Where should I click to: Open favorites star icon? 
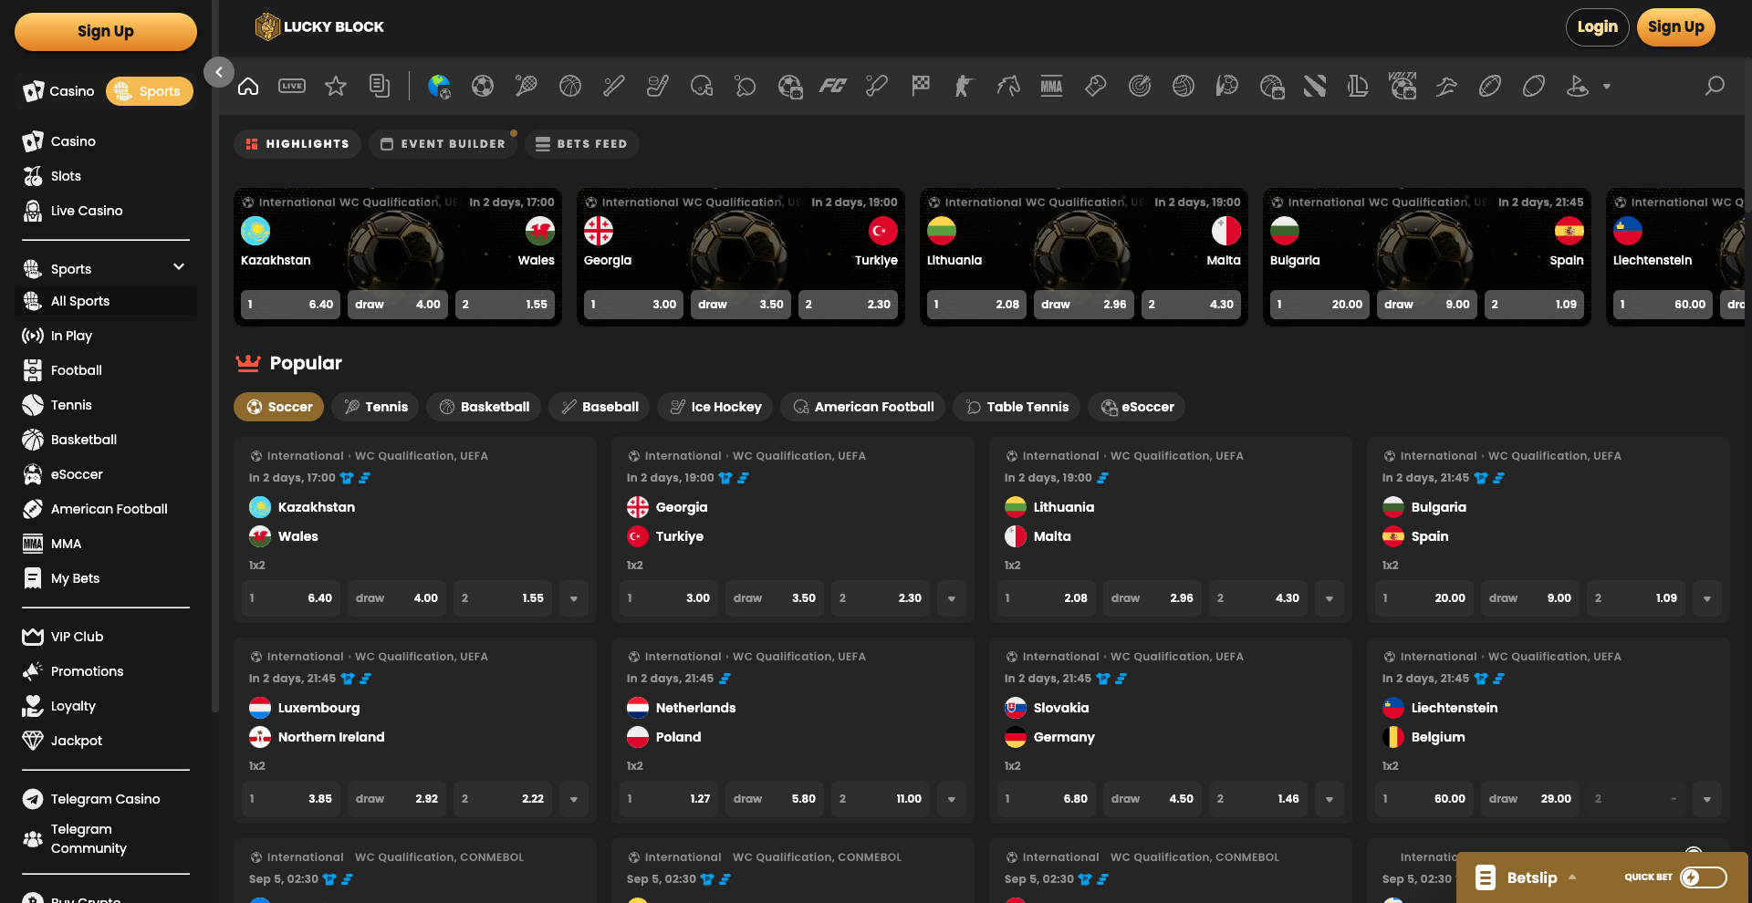pos(336,87)
